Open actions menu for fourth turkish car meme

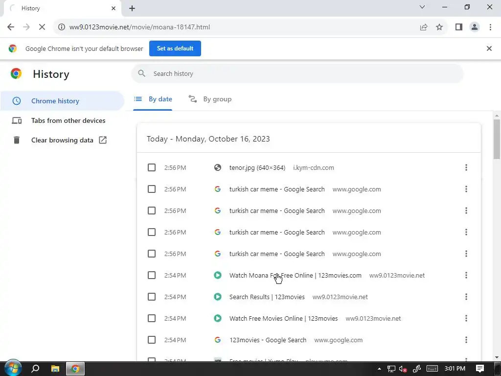(x=466, y=254)
